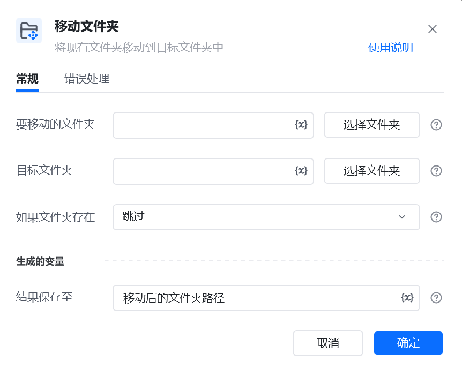The width and height of the screenshot is (462, 370).
Task: Expand dropdown via chevron next to 跳过
Action: click(x=402, y=217)
